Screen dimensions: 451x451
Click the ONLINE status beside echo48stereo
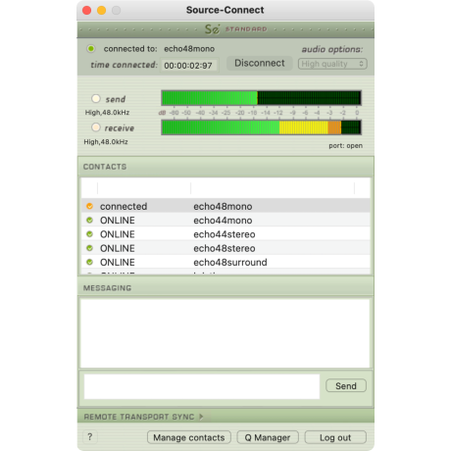(x=118, y=248)
